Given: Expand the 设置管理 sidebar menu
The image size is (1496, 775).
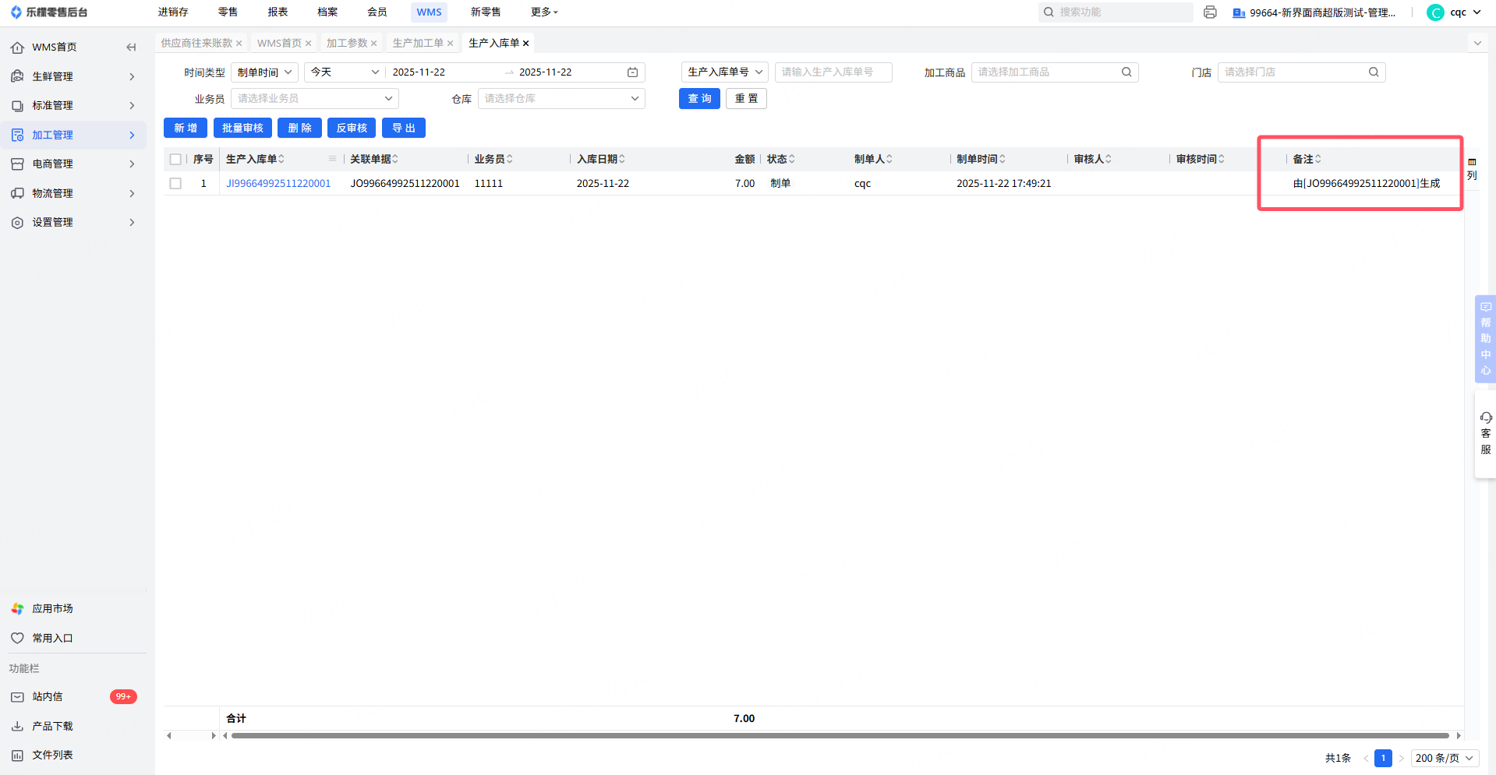Looking at the screenshot, I should [x=73, y=223].
